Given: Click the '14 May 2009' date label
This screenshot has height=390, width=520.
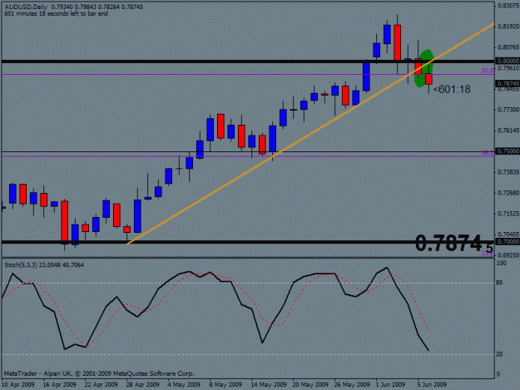Looking at the screenshot, I should click(x=268, y=385).
